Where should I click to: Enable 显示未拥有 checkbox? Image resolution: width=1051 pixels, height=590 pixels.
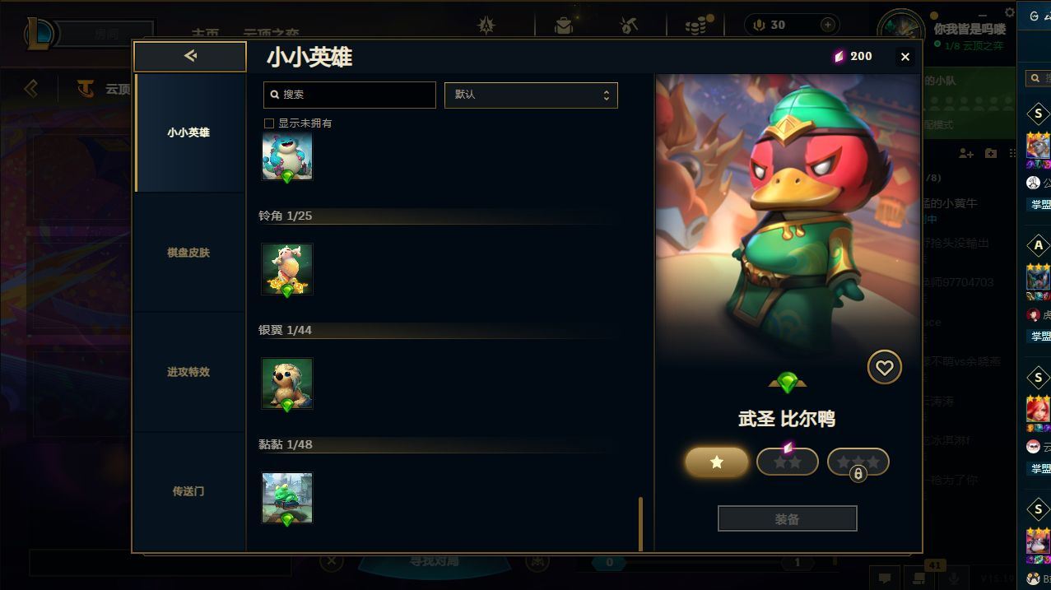coord(268,123)
